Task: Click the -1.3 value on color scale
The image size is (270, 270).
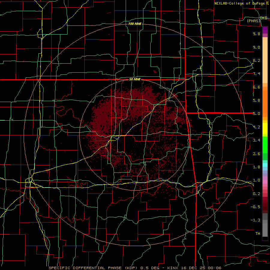Action: pos(255,220)
